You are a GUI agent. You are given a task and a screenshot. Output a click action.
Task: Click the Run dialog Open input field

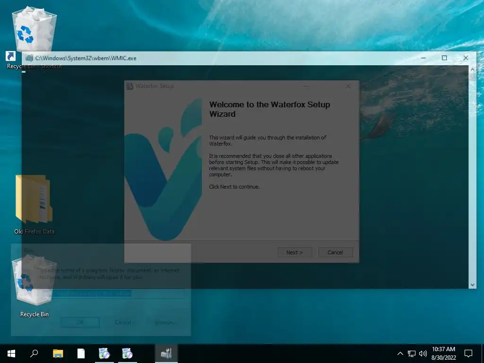pyautogui.click(x=113, y=293)
